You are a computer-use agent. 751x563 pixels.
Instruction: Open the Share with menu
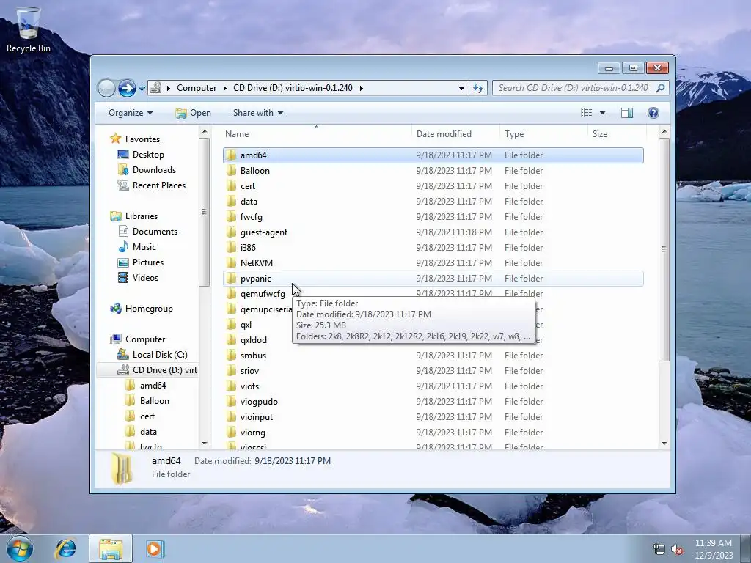pyautogui.click(x=257, y=113)
